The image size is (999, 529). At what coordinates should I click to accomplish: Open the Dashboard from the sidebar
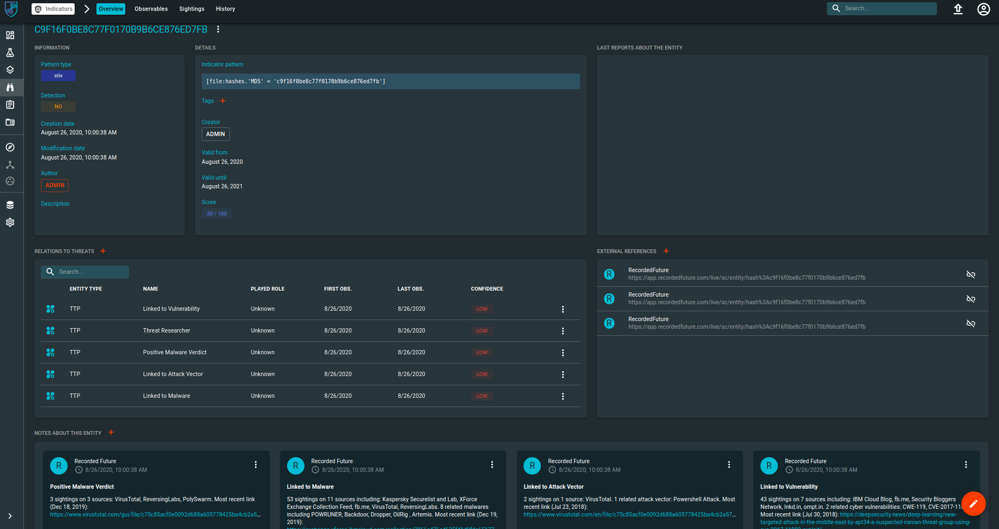tap(10, 35)
